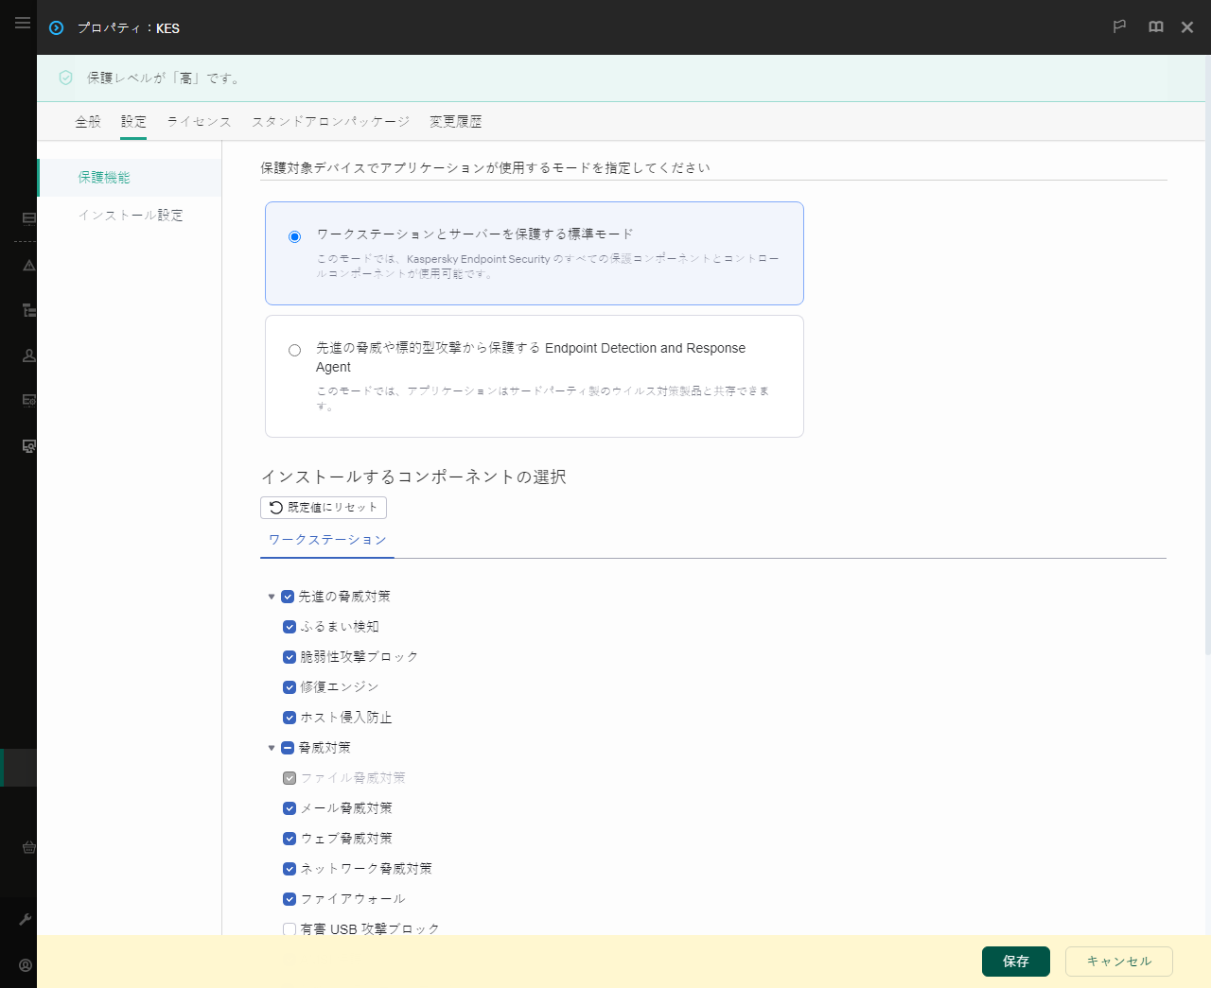The height and width of the screenshot is (988, 1211).
Task: Switch to the ライセンス tab
Action: click(199, 122)
